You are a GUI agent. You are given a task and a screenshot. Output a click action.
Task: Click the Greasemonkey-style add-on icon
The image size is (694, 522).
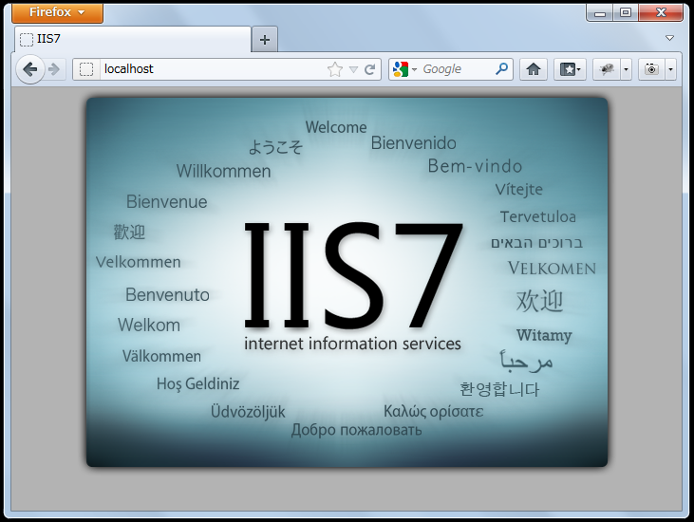pos(607,69)
